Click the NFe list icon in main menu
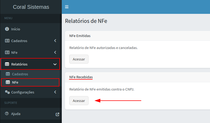Screen dimensions: 210x123 pyautogui.click(x=7, y=52)
